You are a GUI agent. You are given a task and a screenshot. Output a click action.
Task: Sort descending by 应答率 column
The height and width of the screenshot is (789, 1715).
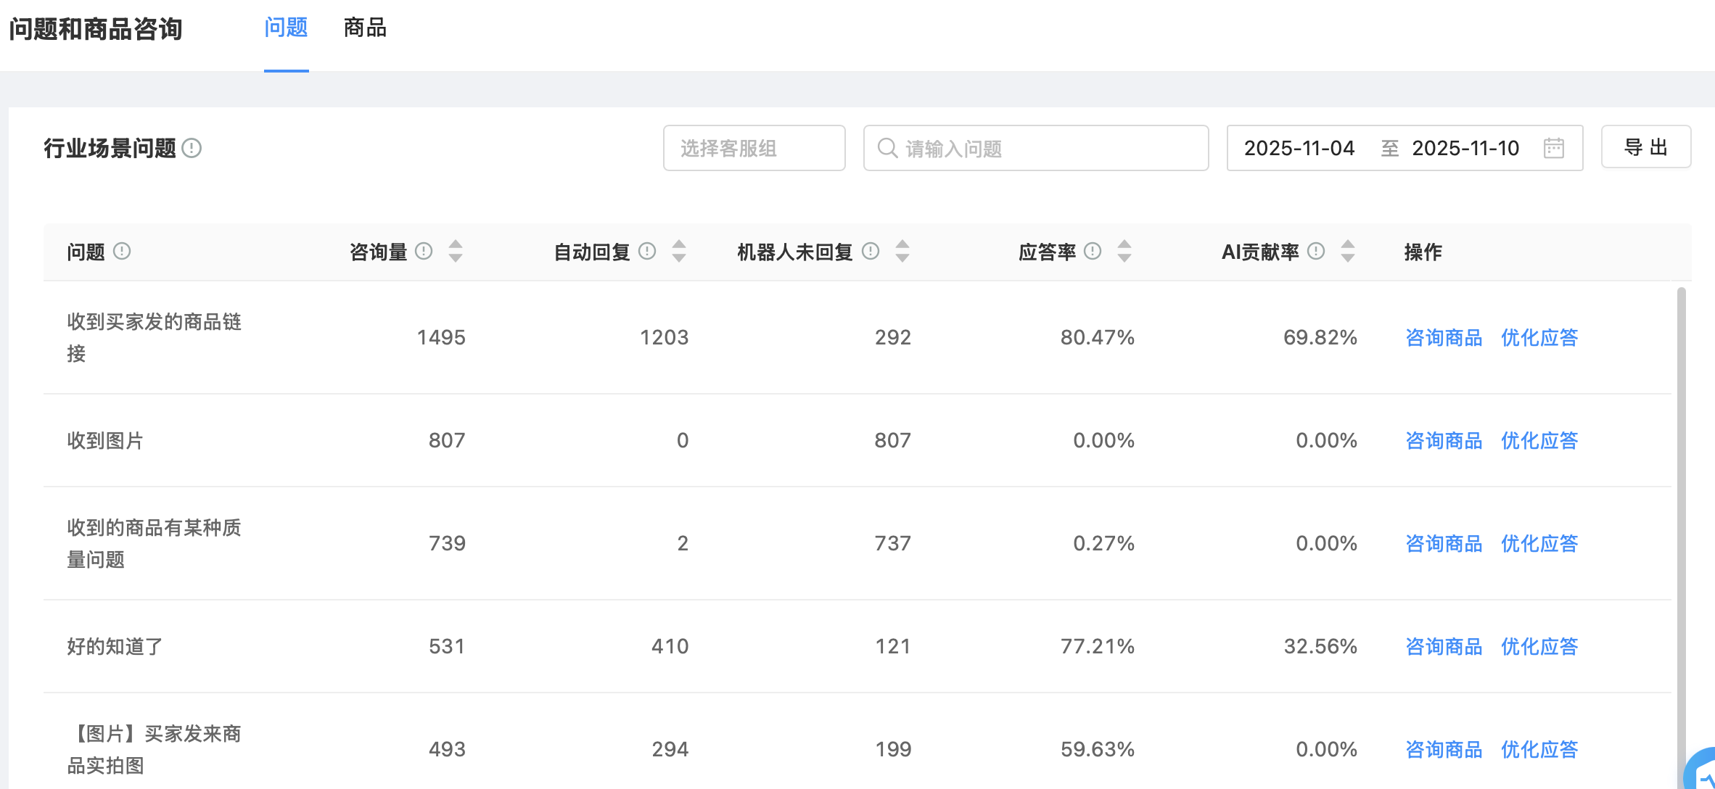[1124, 257]
